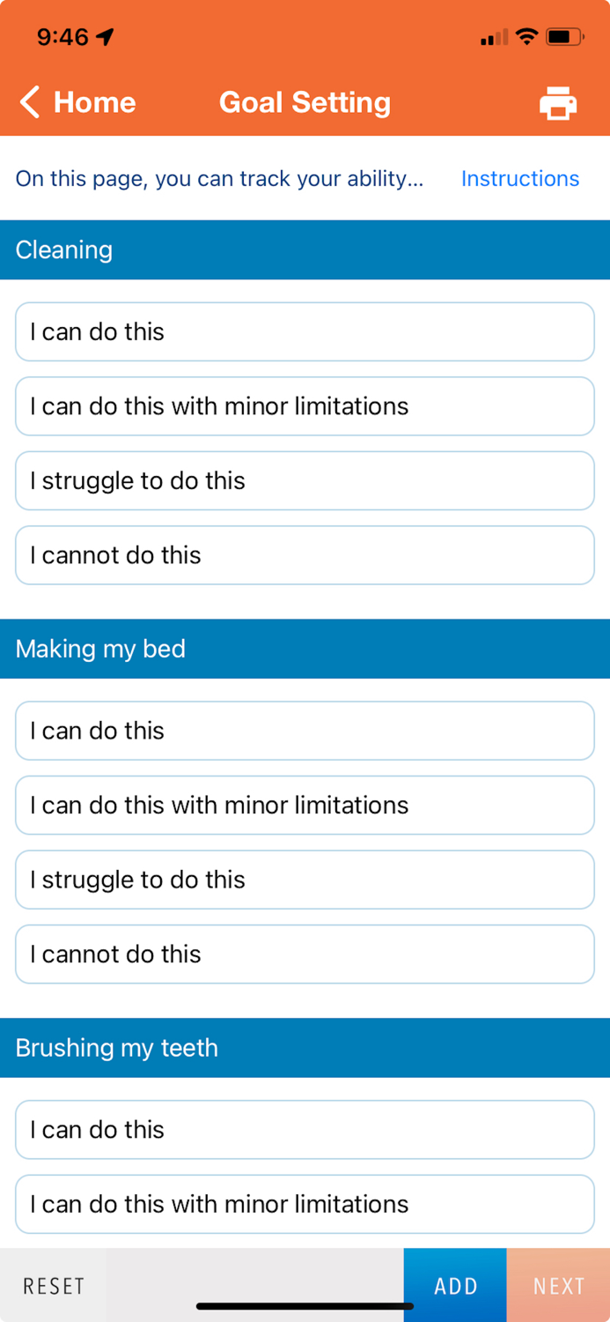Go back using the Home chevron

[77, 102]
